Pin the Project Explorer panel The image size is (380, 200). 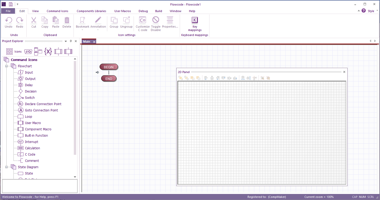point(71,41)
